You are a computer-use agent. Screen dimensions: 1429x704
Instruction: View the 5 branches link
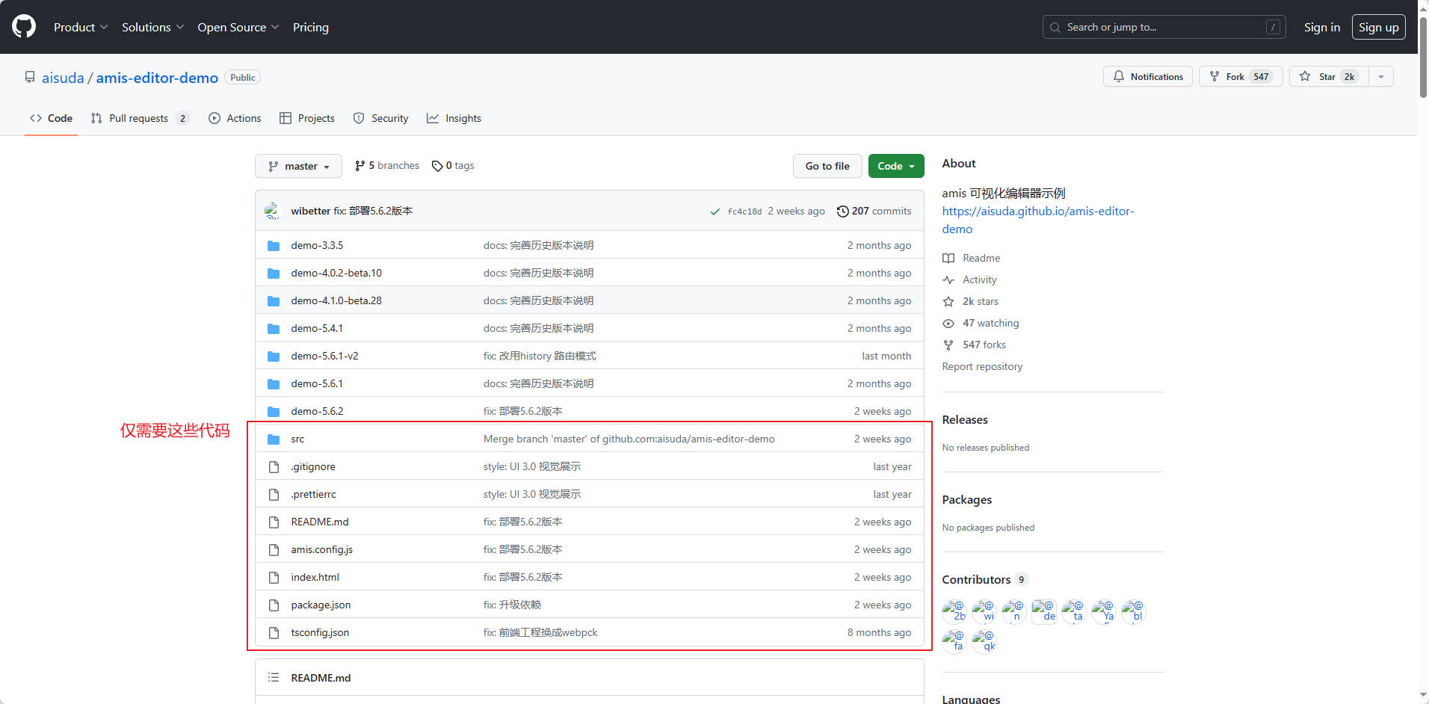[387, 165]
